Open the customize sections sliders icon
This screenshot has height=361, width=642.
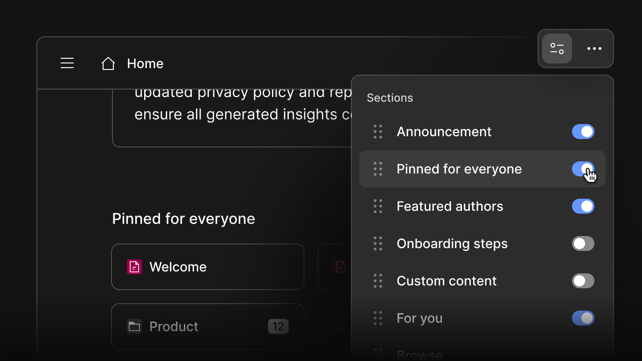coord(557,49)
